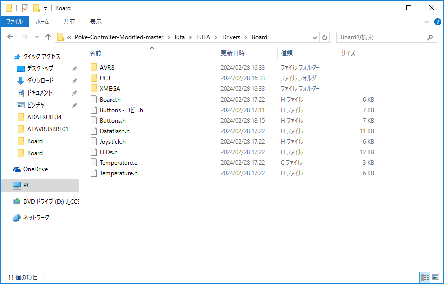The height and width of the screenshot is (284, 444).
Task: Select the Buttons - コピー.h file icon
Action: coord(94,110)
